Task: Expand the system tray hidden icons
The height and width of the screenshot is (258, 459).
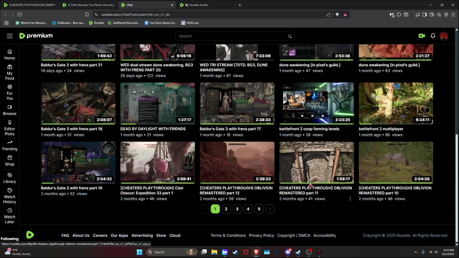Action: [415, 252]
